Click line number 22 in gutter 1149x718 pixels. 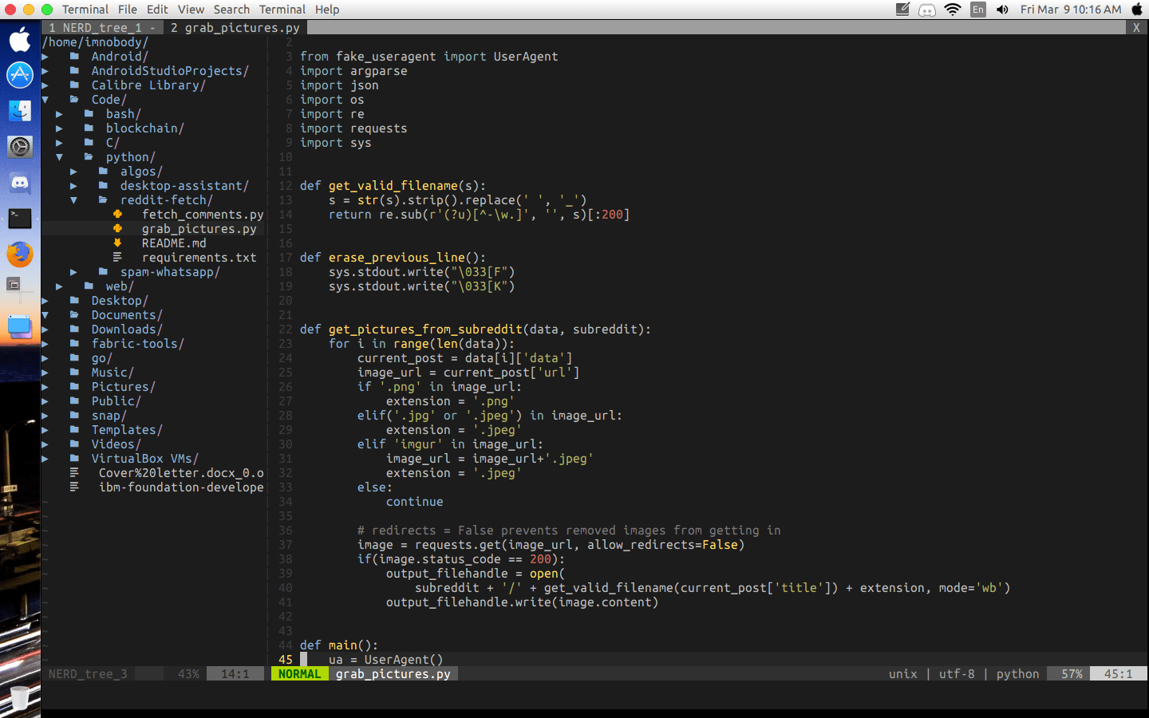[286, 329]
